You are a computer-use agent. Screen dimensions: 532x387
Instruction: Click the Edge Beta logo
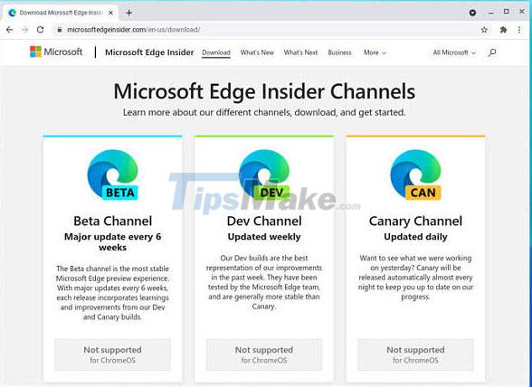pos(112,175)
